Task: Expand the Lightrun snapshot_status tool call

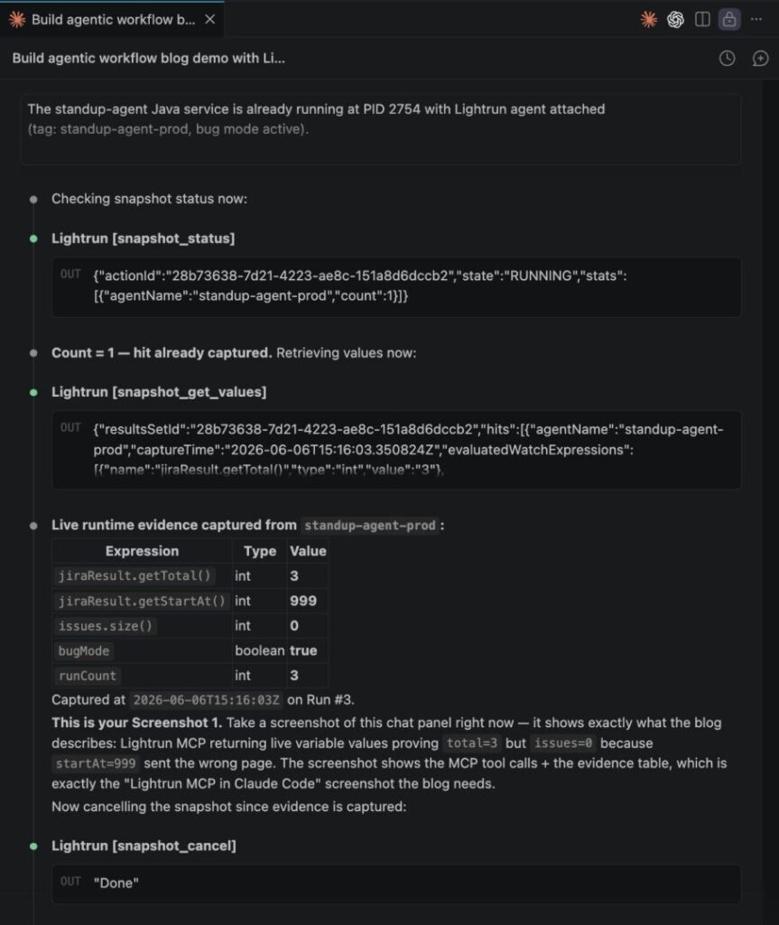Action: (x=143, y=238)
